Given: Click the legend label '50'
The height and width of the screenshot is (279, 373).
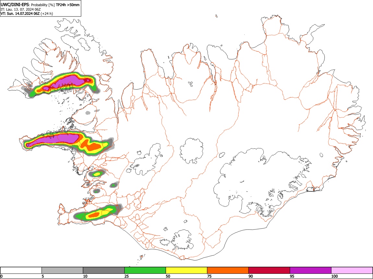Looking at the screenshot, I should pos(168,276).
